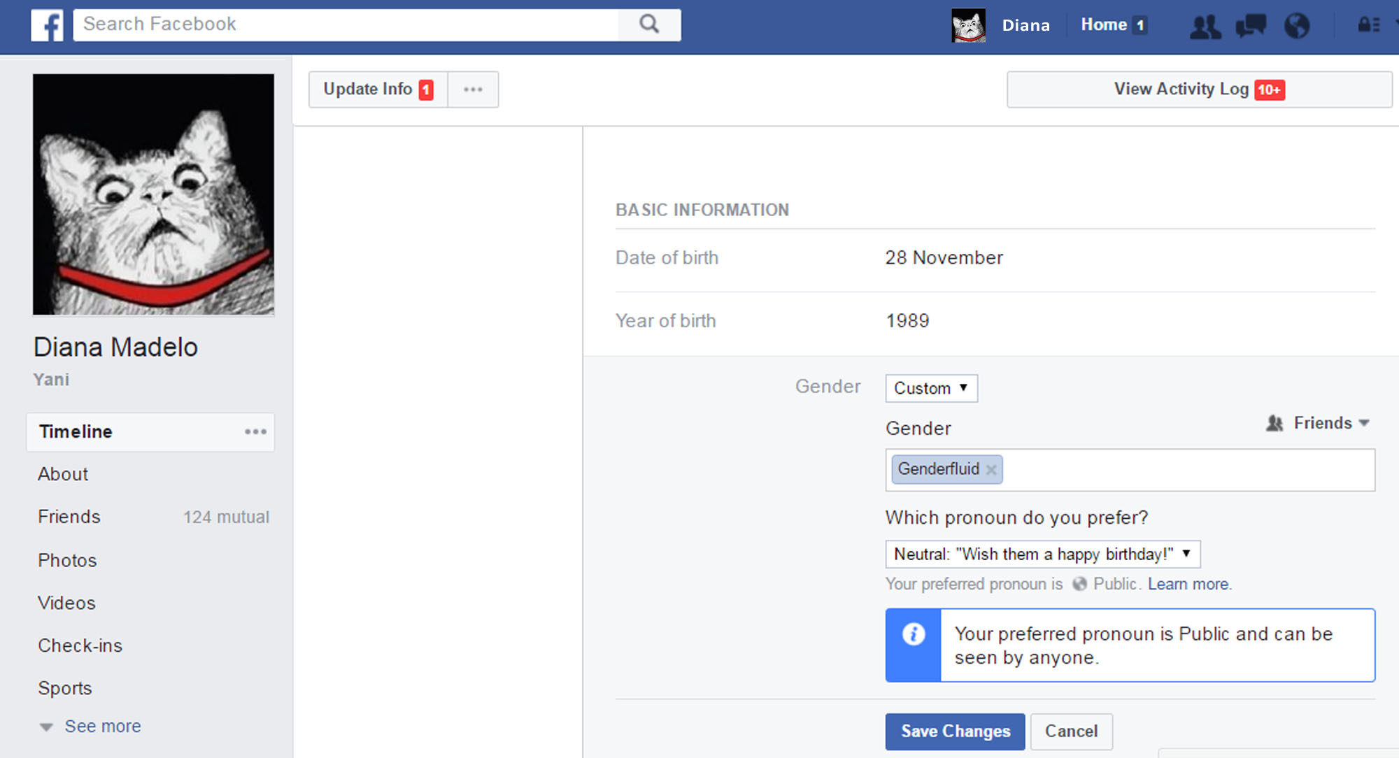Click the Public globe icon near pronoun note
This screenshot has height=758, width=1399.
(x=1079, y=584)
